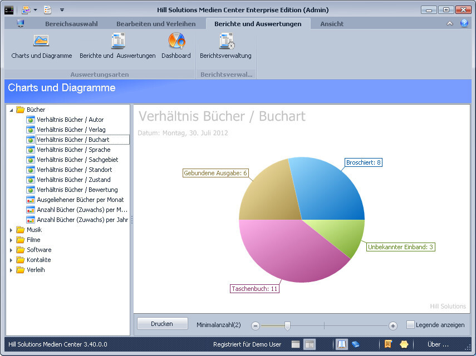The width and height of the screenshot is (476, 356).
Task: Switch to the Bereichsauswahl tab
Action: (x=71, y=24)
